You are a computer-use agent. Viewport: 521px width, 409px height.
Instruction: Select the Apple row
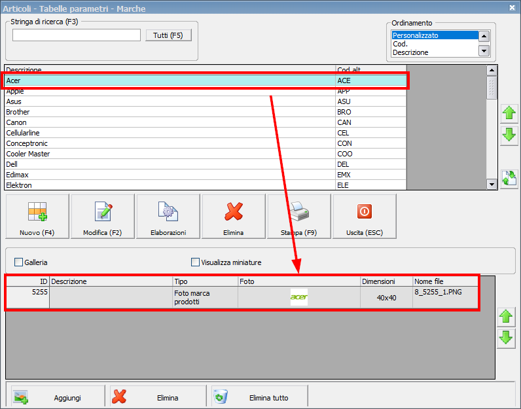(x=206, y=91)
